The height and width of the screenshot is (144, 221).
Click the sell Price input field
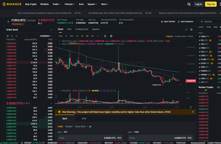pos(160,138)
